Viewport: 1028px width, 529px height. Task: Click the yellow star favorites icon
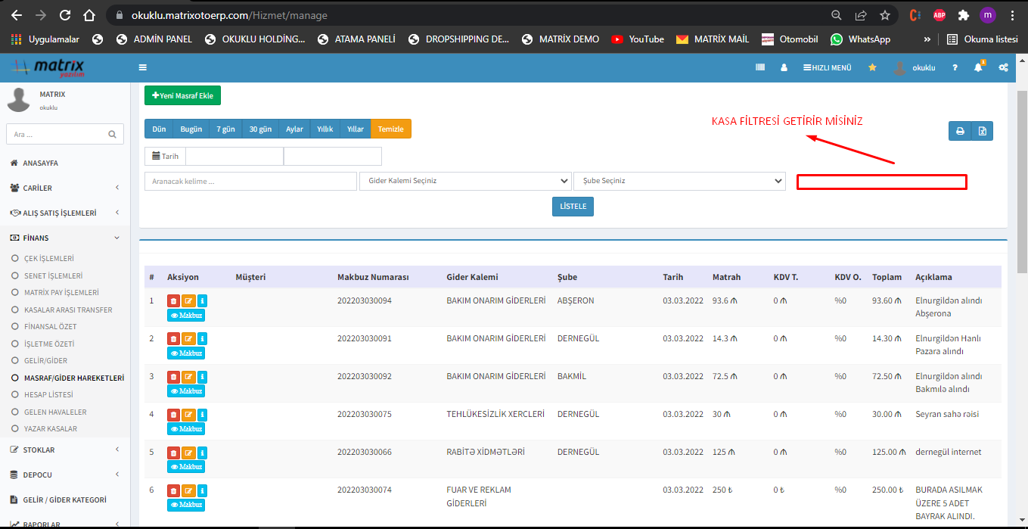[x=872, y=67]
